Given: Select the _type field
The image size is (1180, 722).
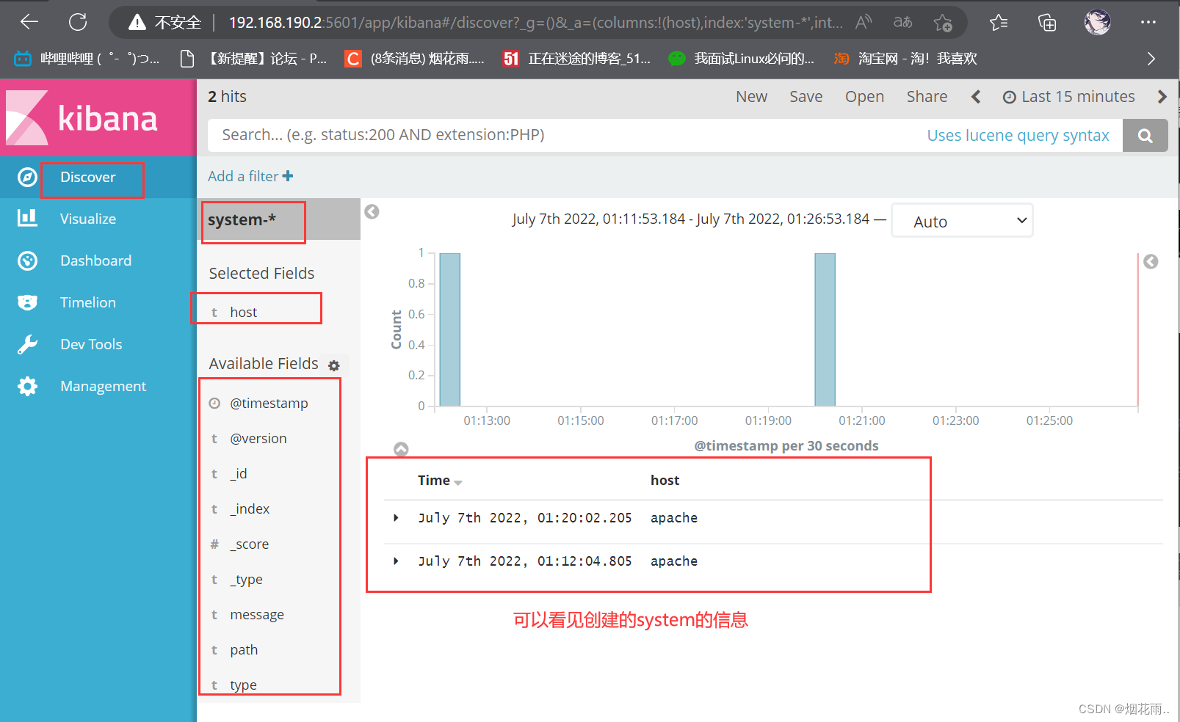Looking at the screenshot, I should pyautogui.click(x=246, y=579).
